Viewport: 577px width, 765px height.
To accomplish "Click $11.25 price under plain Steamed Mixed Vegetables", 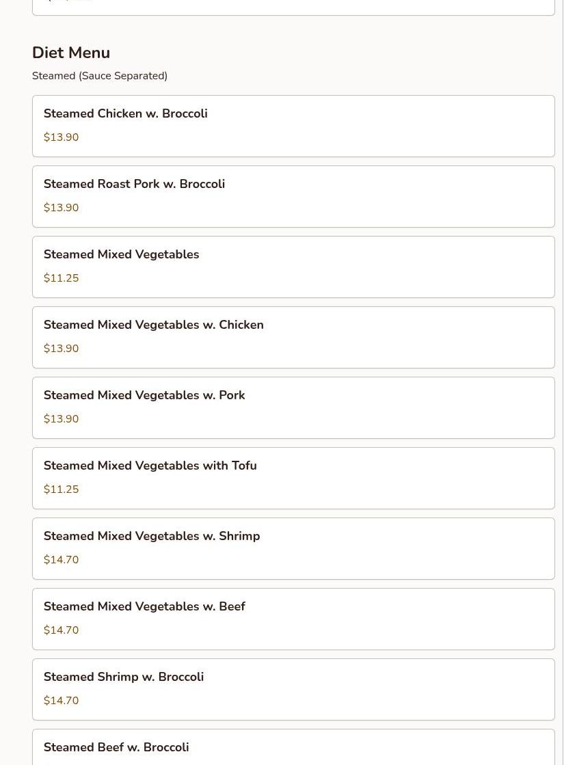I will [61, 278].
